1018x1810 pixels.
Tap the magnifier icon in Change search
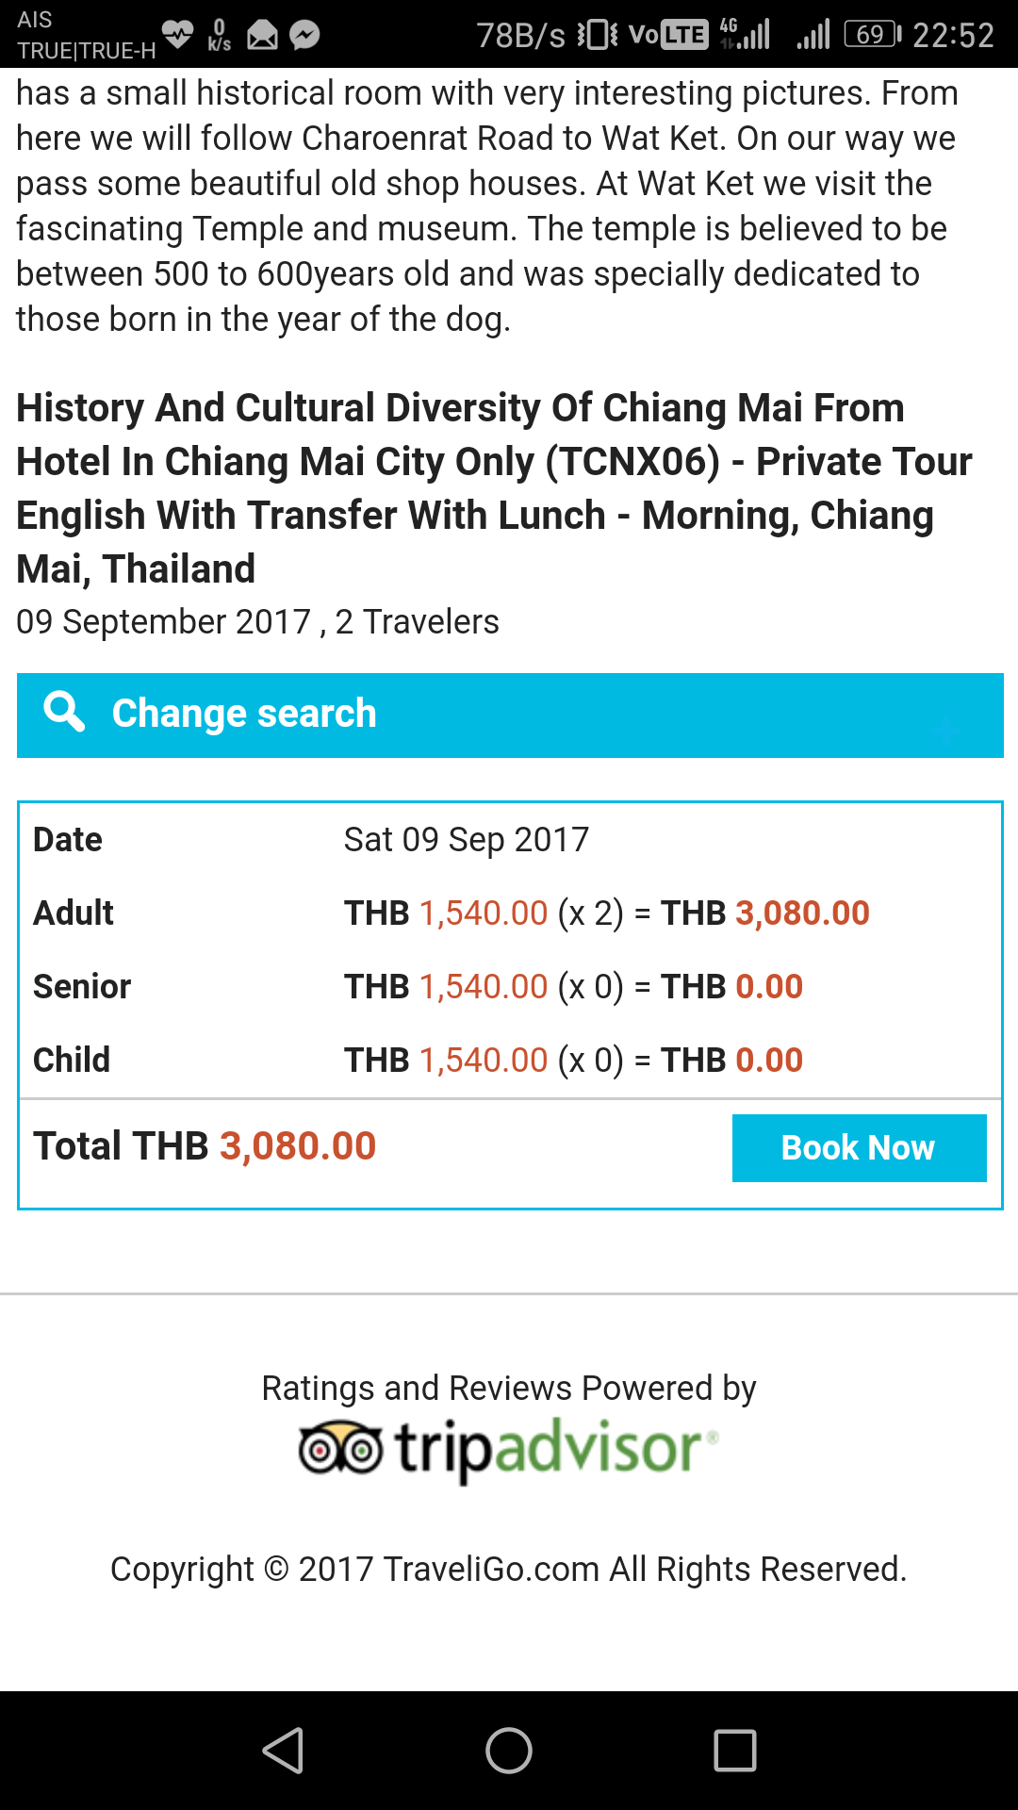pos(64,712)
